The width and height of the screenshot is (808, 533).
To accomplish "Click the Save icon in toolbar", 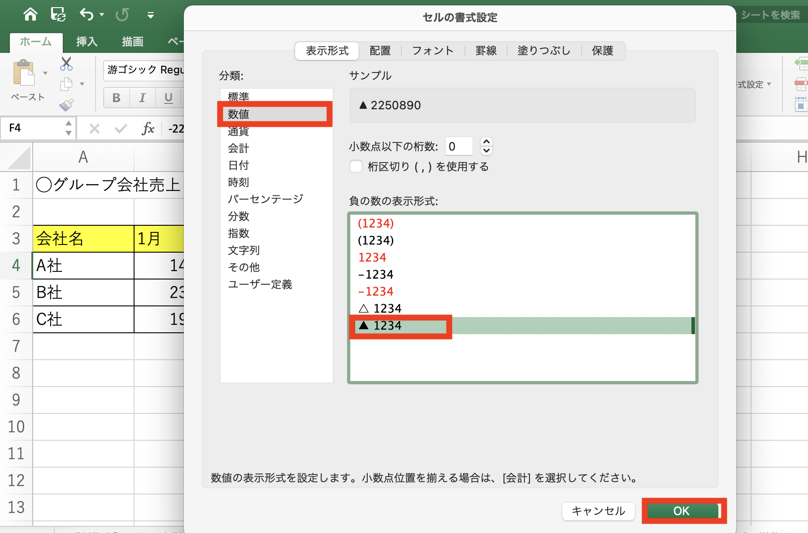I will (x=58, y=15).
